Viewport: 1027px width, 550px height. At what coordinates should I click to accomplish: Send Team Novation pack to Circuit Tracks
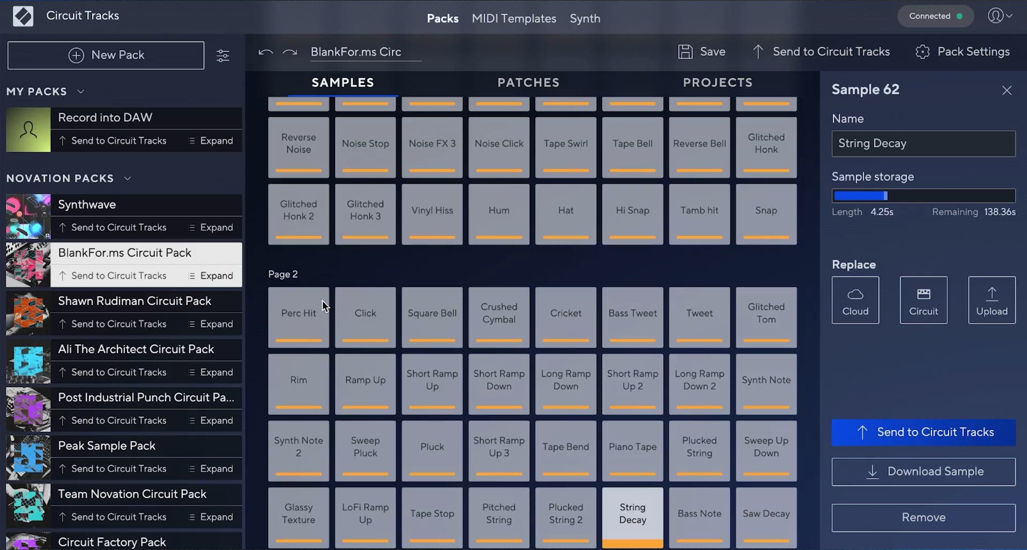(x=112, y=516)
